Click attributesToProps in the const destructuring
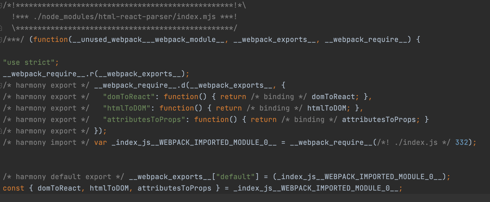Image resolution: width=490 pixels, height=202 pixels. click(175, 188)
